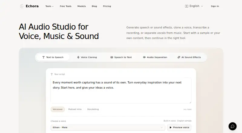Click the Voice Cloning microphone icon
The width and height of the screenshot is (242, 133).
pyautogui.click(x=78, y=57)
